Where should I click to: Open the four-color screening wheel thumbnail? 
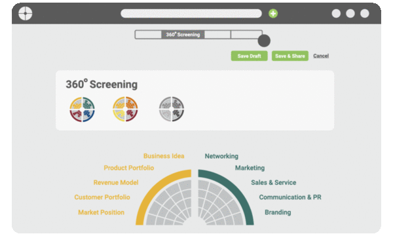[83, 109]
